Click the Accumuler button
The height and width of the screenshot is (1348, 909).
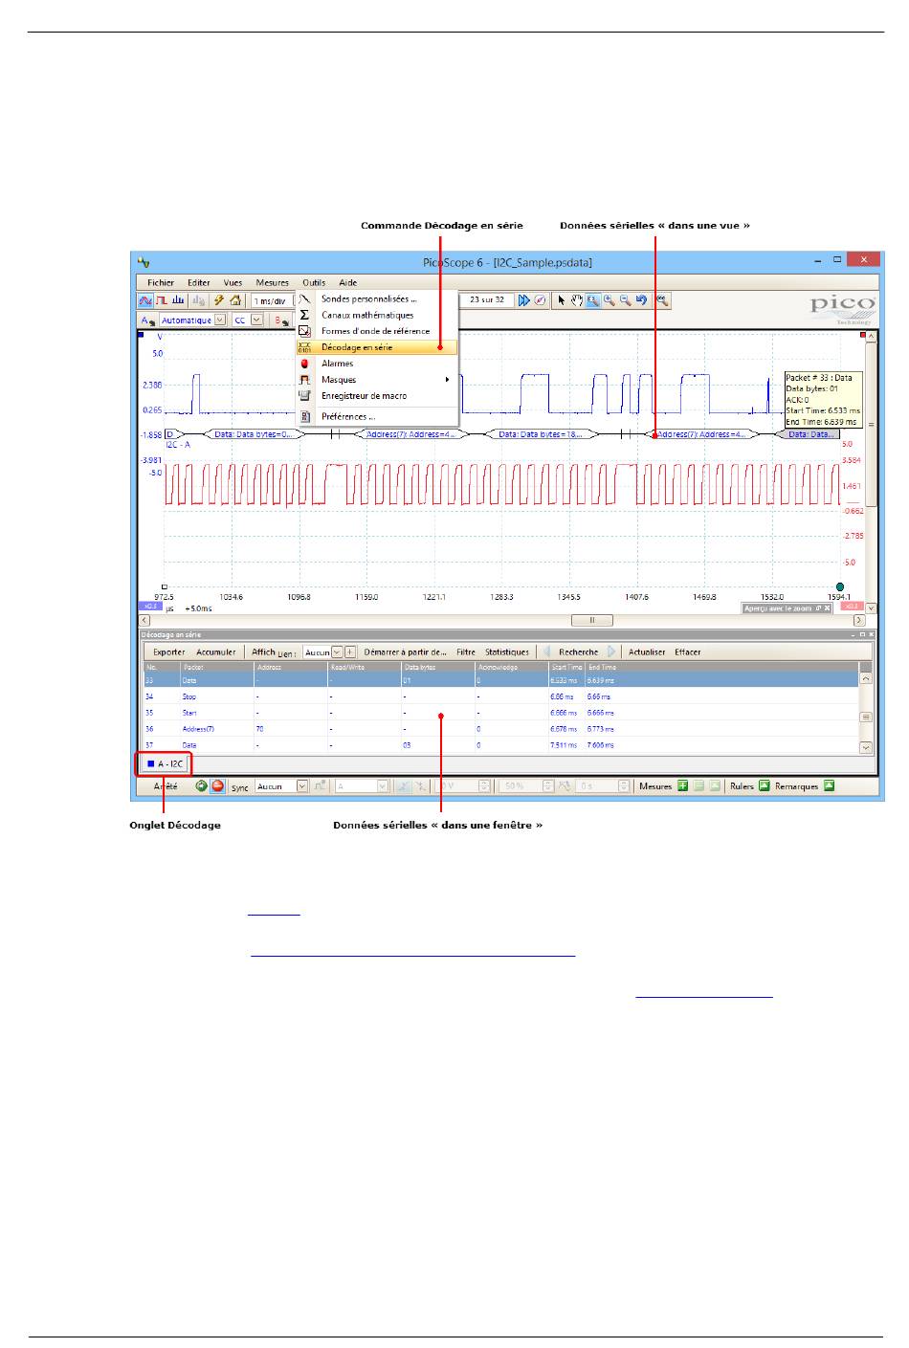(216, 652)
